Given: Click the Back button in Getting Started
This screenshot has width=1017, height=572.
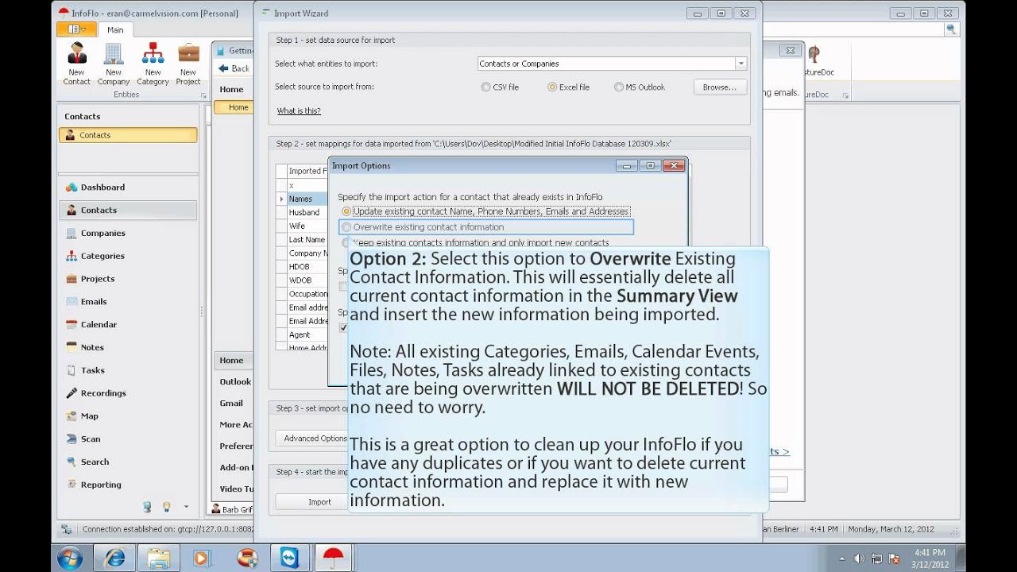Looking at the screenshot, I should (234, 68).
